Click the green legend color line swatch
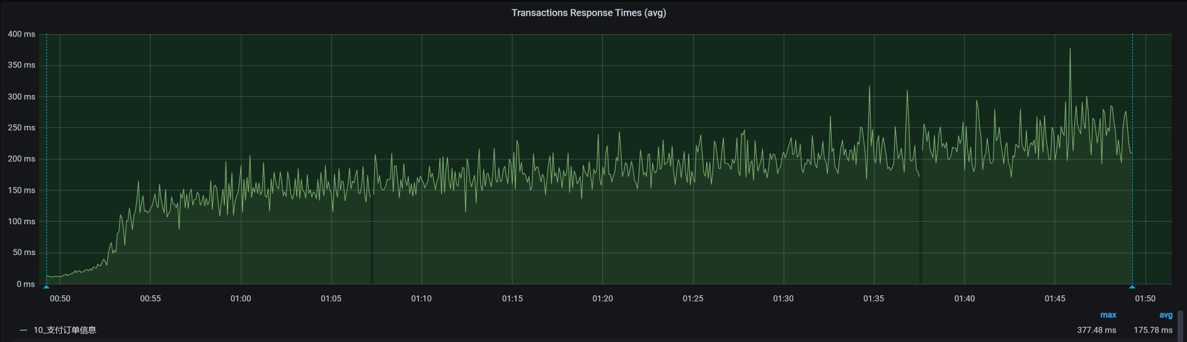1187x342 pixels. (23, 330)
